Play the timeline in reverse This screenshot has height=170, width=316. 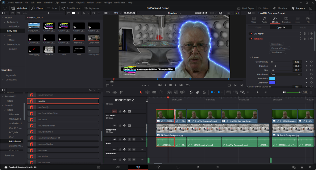pyautogui.click(x=165, y=85)
